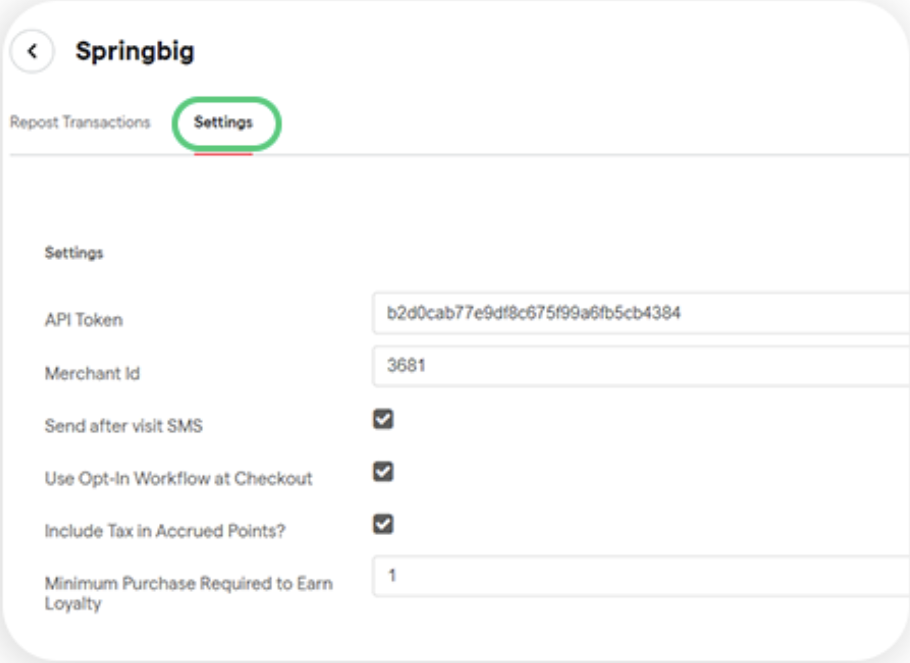Click the red underline under Settings tab
The height and width of the screenshot is (663, 910).
coord(223,154)
